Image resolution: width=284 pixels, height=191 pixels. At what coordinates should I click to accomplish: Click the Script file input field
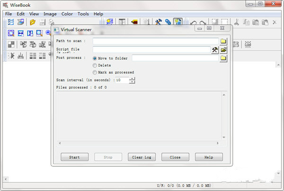151,49
